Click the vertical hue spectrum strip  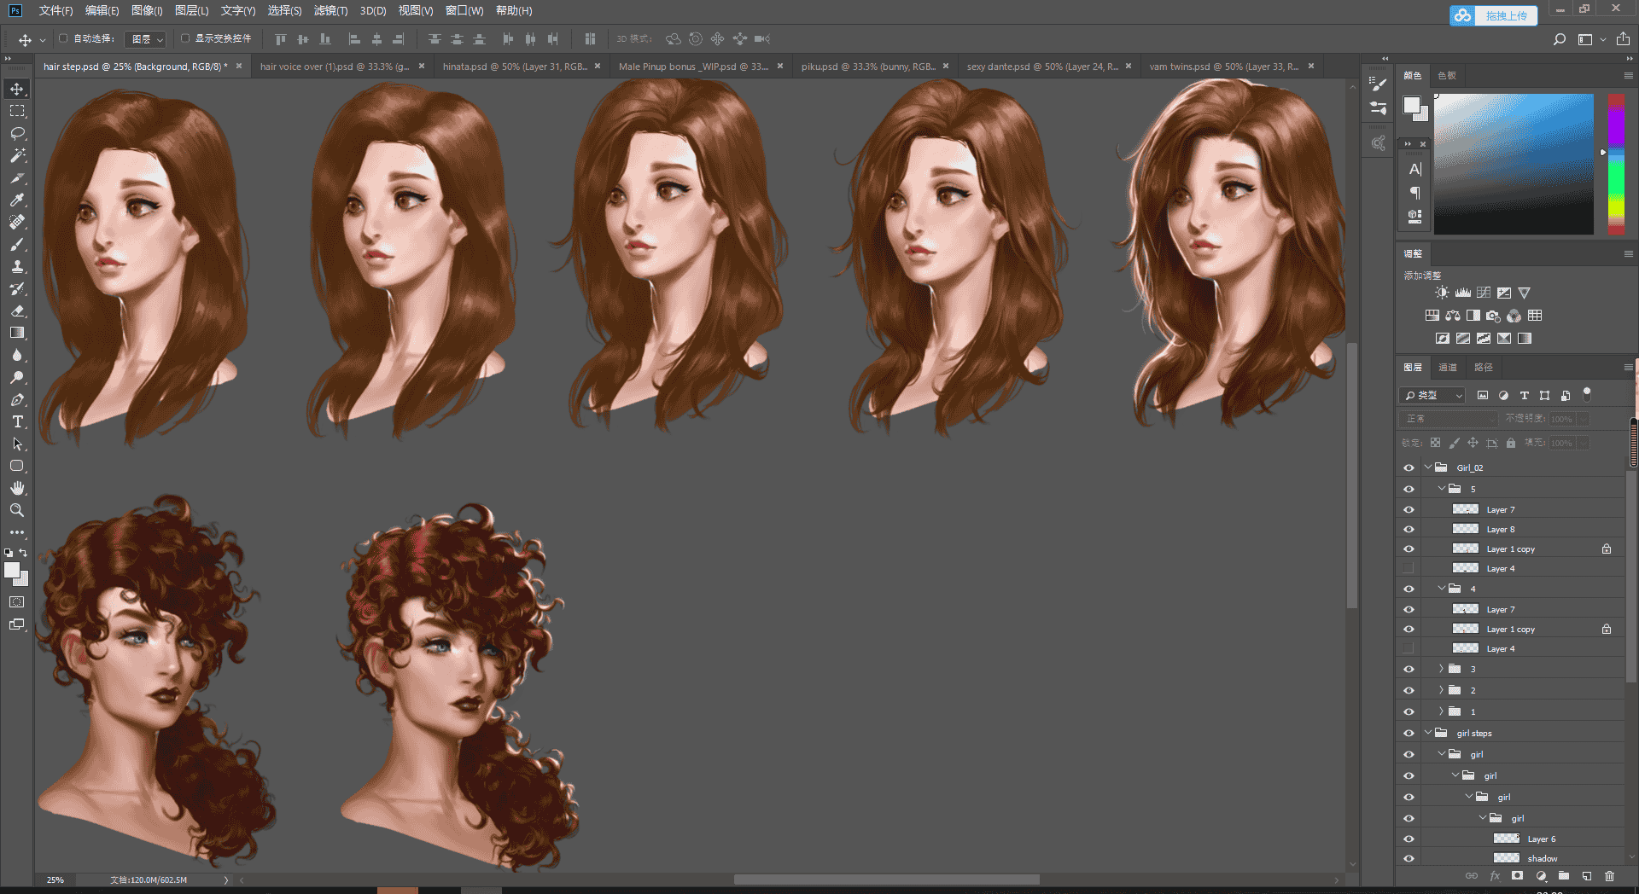tap(1616, 164)
